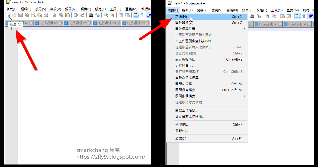Image resolution: width=318 pixels, height=167 pixels.
Task: Click the Zoom In magnifier in right window
Action: 267,16
